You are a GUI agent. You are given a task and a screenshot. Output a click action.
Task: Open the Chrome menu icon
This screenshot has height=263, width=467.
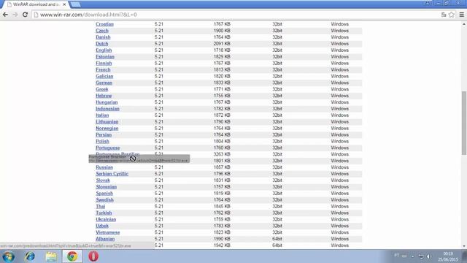pyautogui.click(x=462, y=15)
